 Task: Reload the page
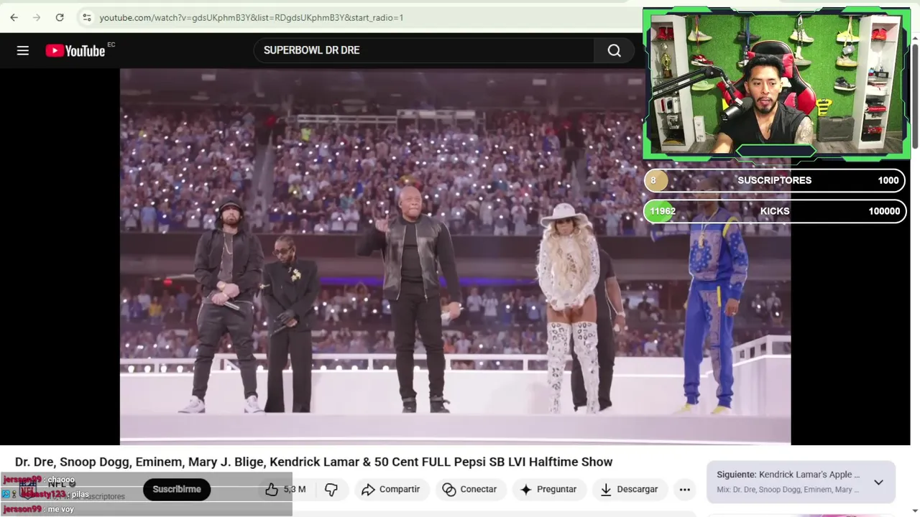click(60, 17)
